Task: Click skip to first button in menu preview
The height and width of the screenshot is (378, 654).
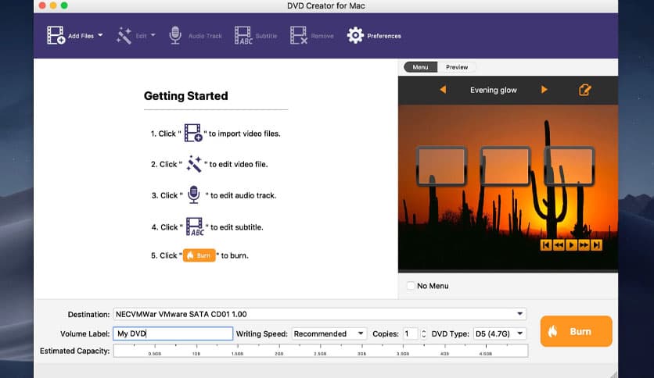Action: coord(545,245)
